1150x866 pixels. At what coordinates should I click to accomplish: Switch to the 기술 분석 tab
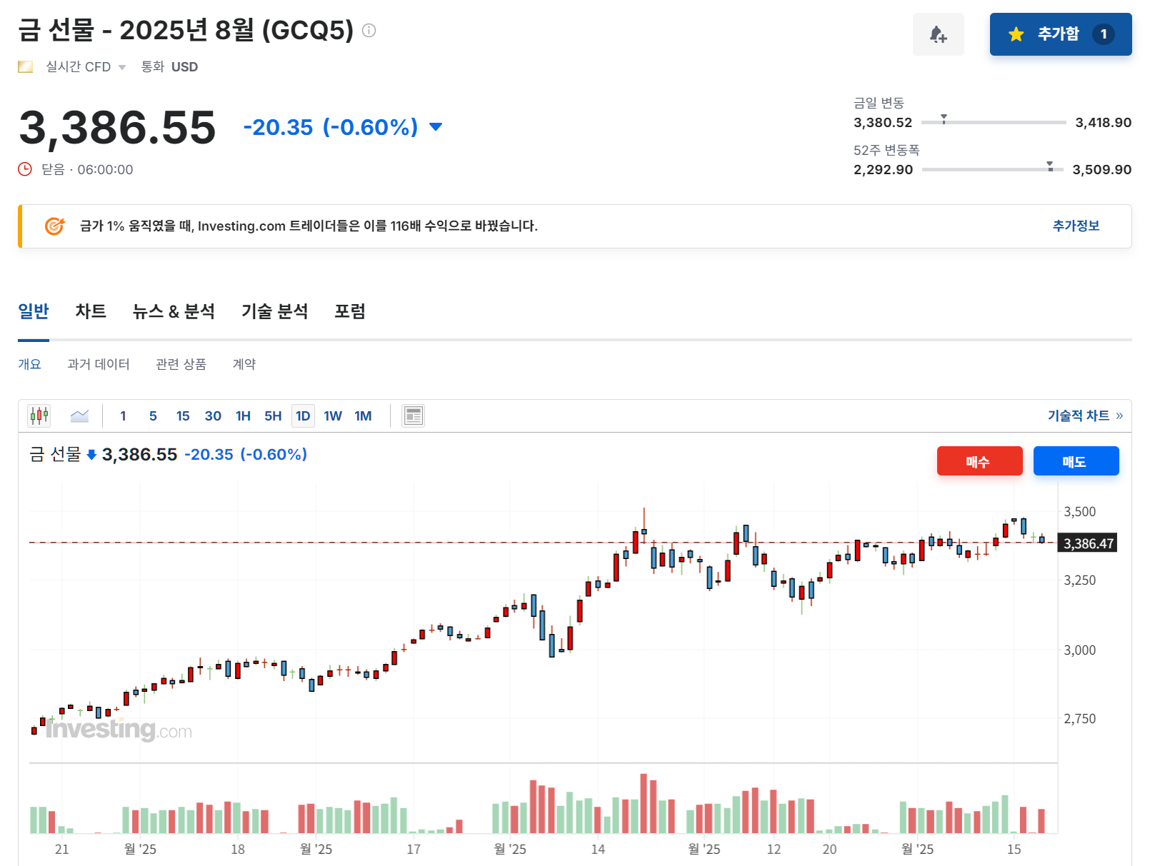[x=274, y=311]
